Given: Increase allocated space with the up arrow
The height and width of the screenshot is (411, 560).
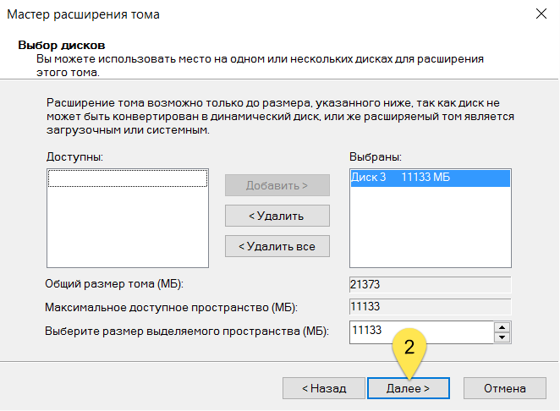Looking at the screenshot, I should click(502, 326).
